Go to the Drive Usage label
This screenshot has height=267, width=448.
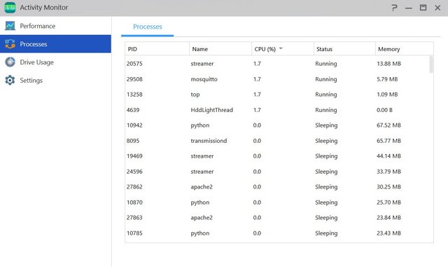point(36,62)
